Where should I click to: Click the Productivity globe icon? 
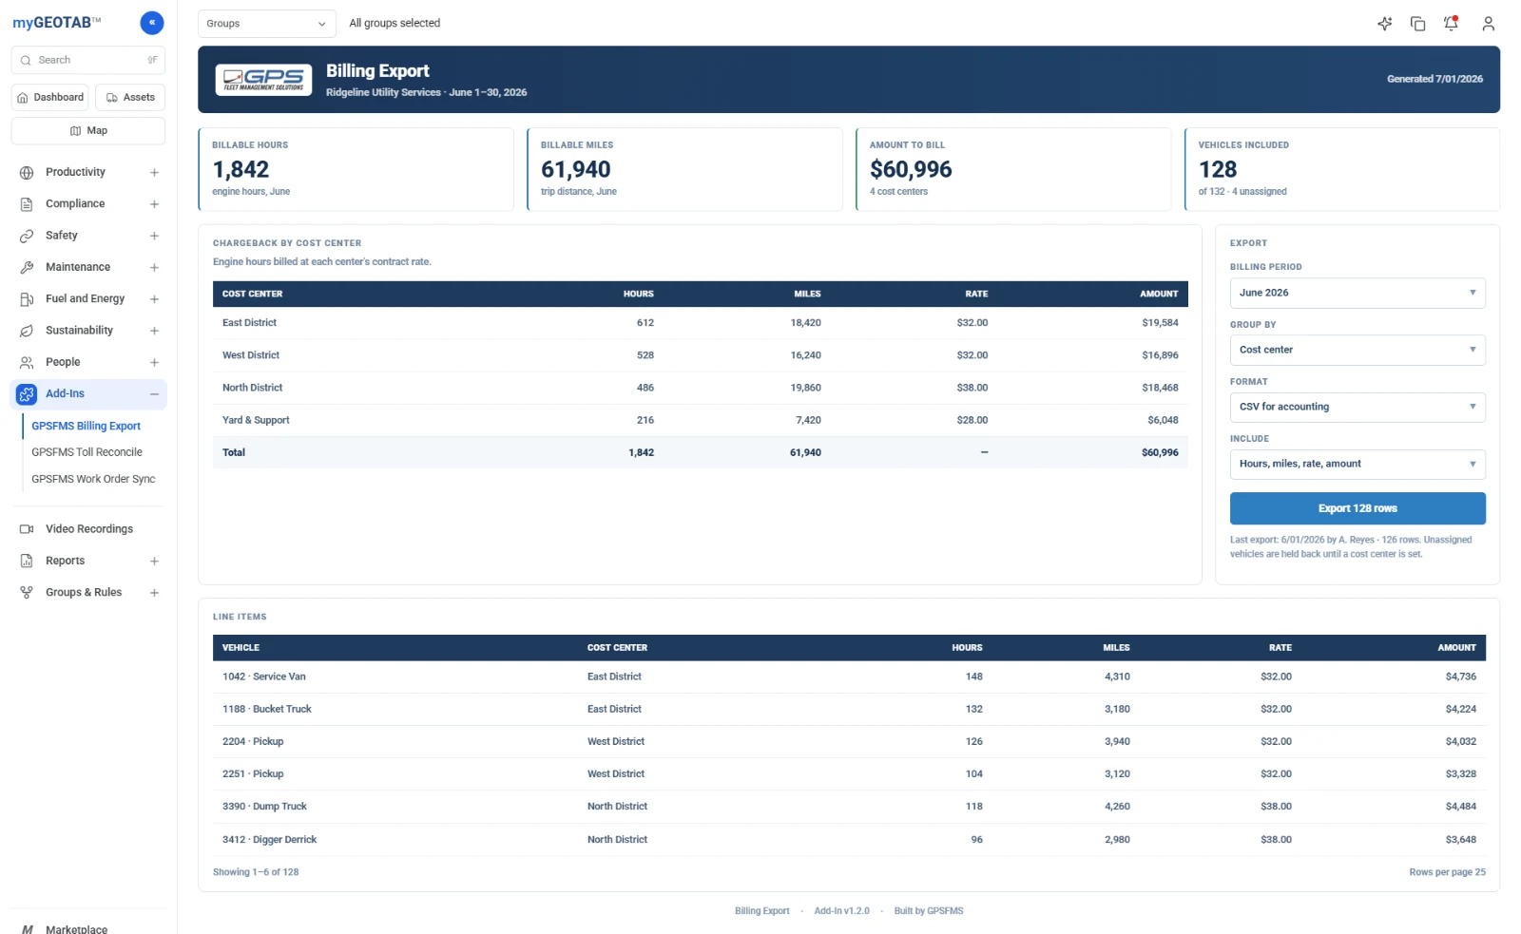(x=27, y=172)
